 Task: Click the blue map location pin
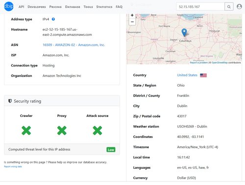click(x=184, y=32)
